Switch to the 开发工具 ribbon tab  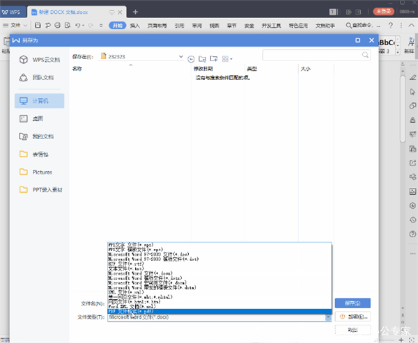[271, 26]
